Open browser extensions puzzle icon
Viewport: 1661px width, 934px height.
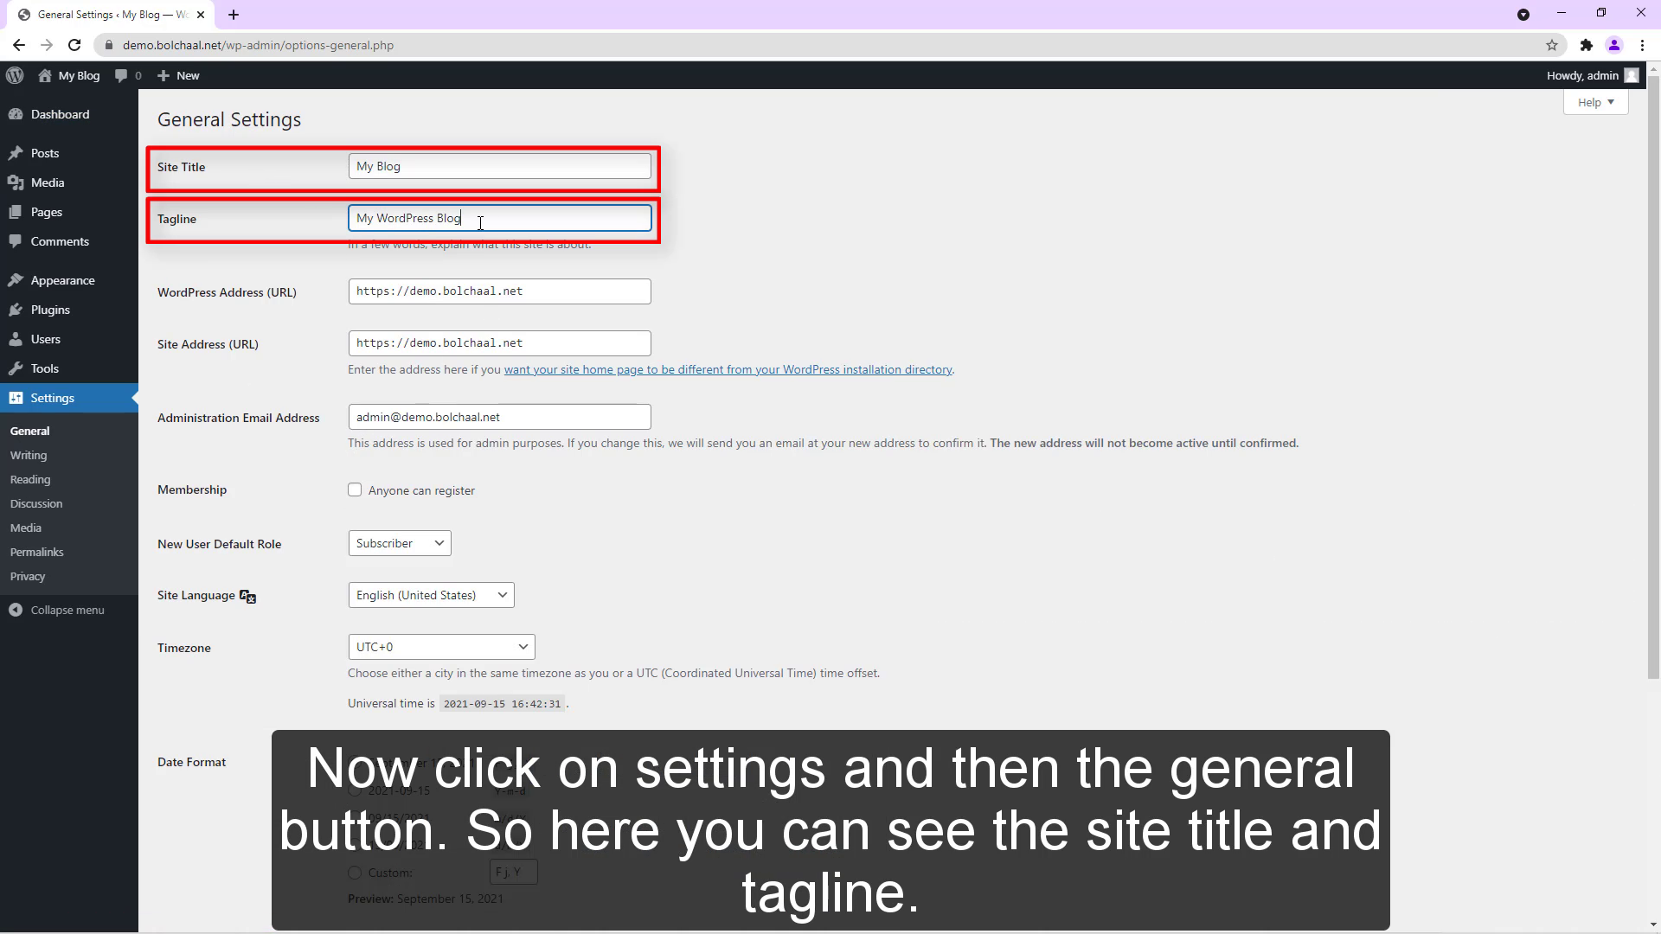[x=1586, y=45]
